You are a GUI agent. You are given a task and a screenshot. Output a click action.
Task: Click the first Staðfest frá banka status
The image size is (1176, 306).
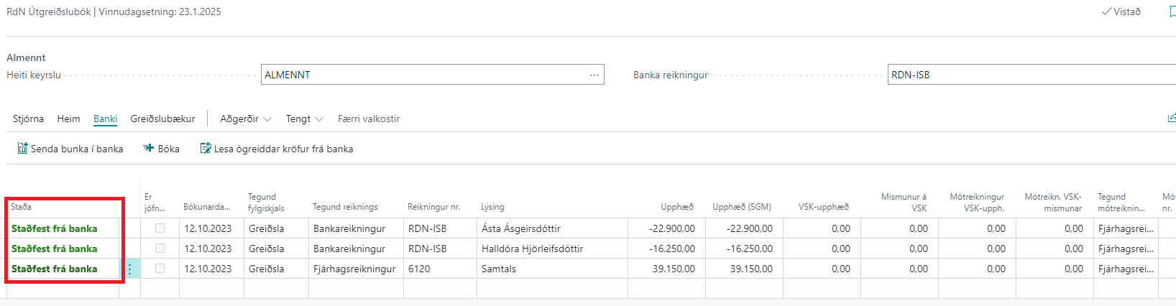pyautogui.click(x=54, y=228)
